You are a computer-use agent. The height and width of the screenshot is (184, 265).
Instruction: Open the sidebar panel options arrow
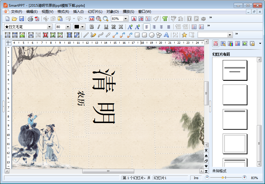tap(260, 43)
